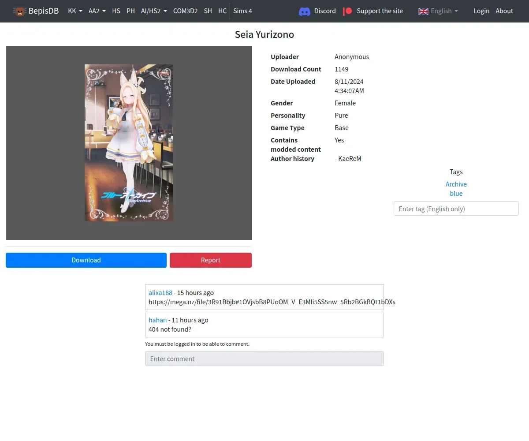Click the red Report button

pos(211,260)
